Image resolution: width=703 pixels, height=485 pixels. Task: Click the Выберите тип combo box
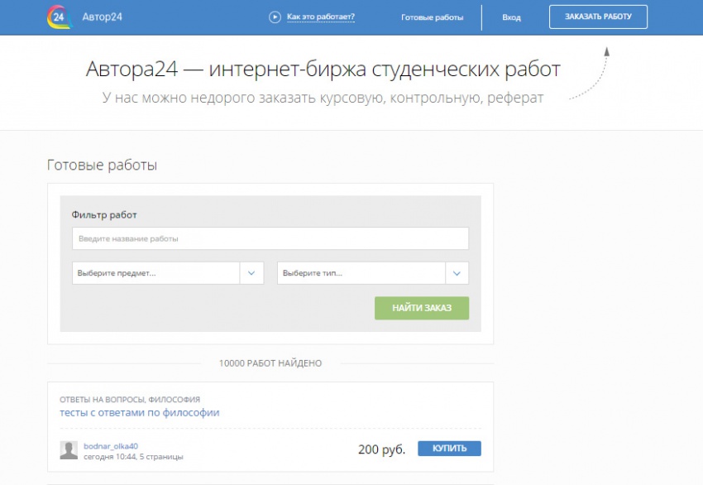click(x=373, y=273)
